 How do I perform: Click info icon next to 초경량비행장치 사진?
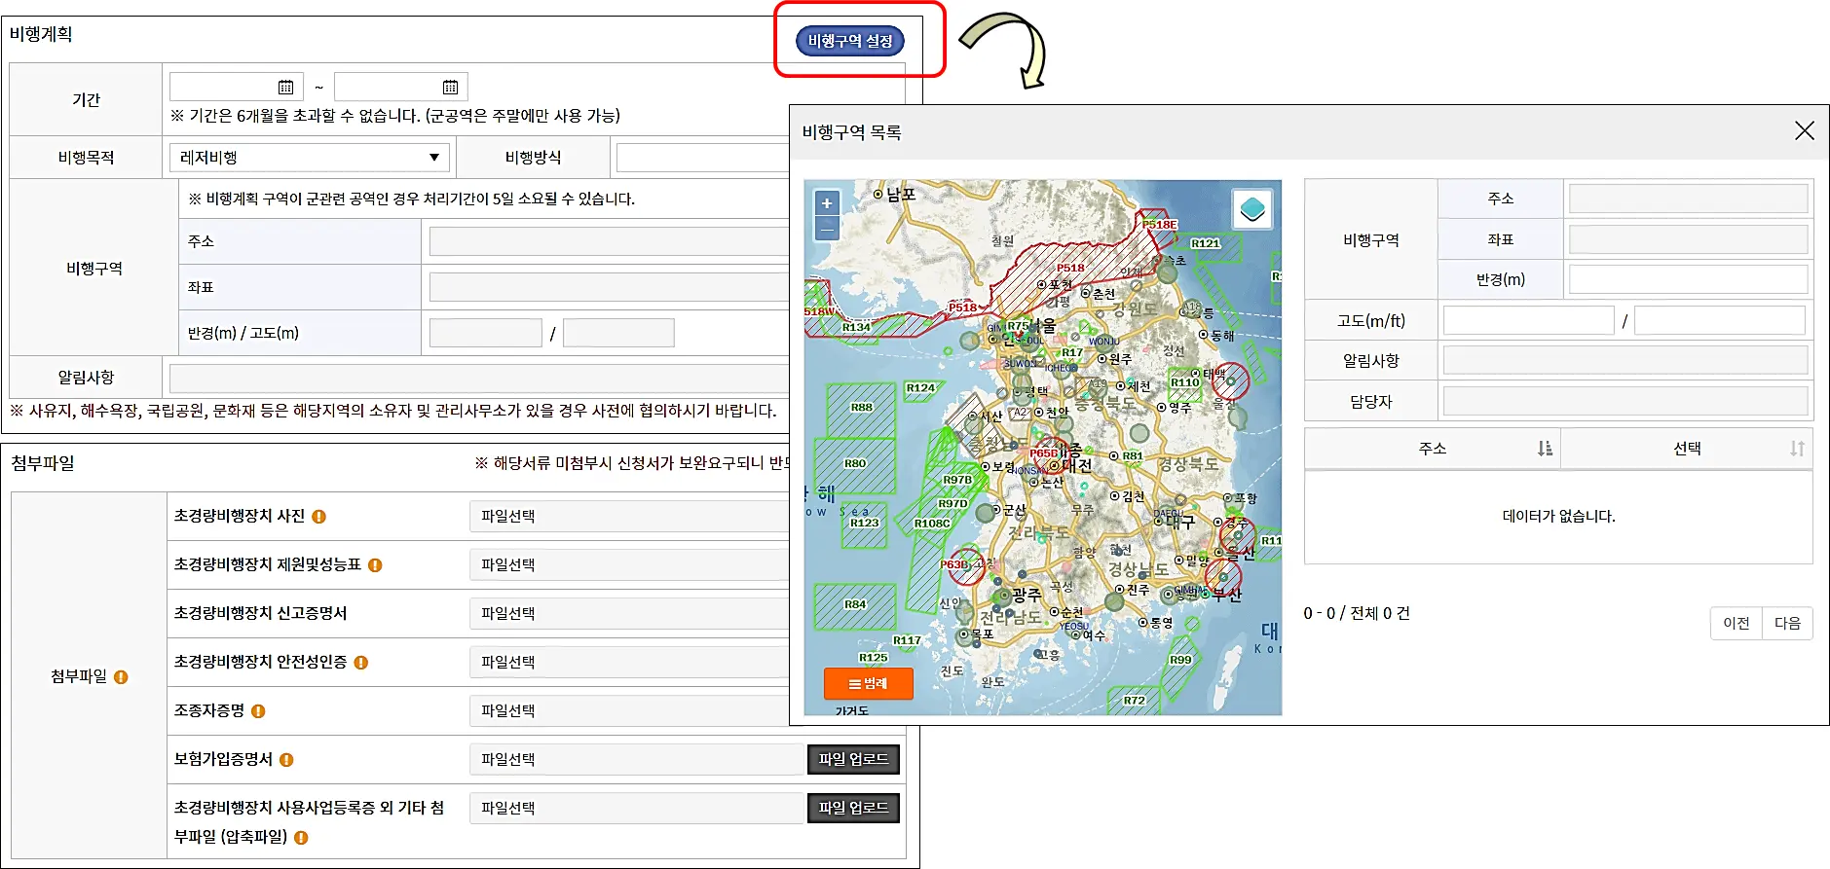point(318,517)
